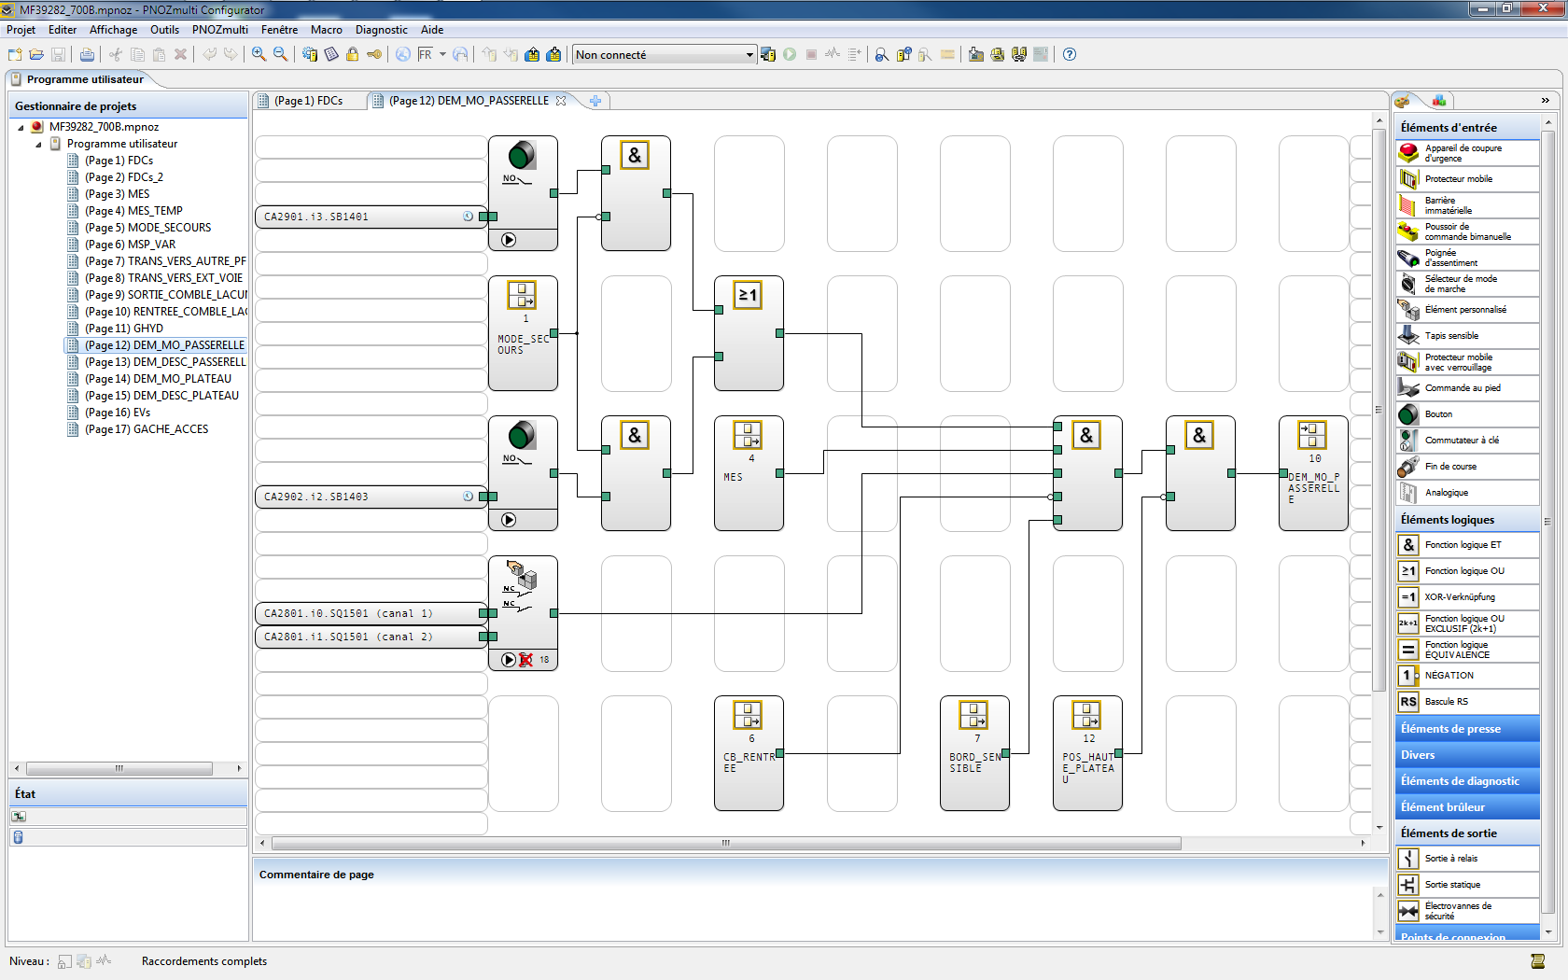Open the Non connecté connection dropdown

point(749,55)
